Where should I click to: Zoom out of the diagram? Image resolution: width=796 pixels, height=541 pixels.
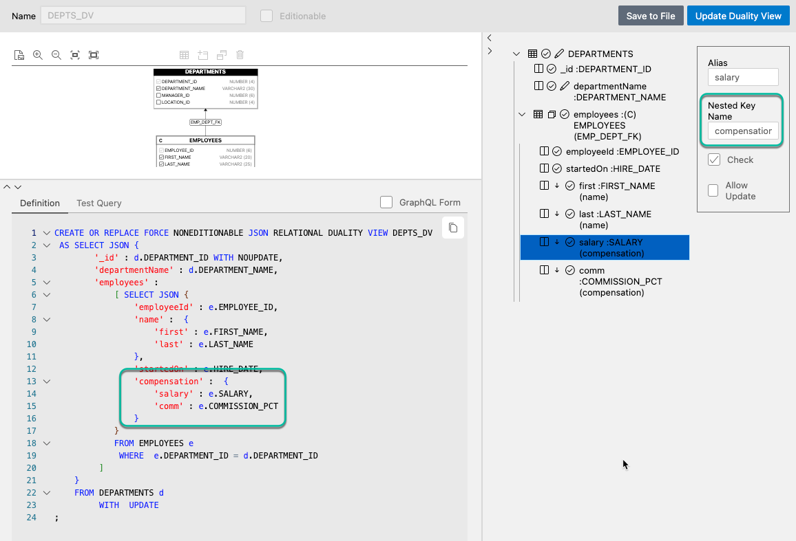pos(56,55)
